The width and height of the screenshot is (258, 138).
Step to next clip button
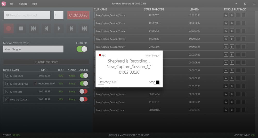pos(71,28)
